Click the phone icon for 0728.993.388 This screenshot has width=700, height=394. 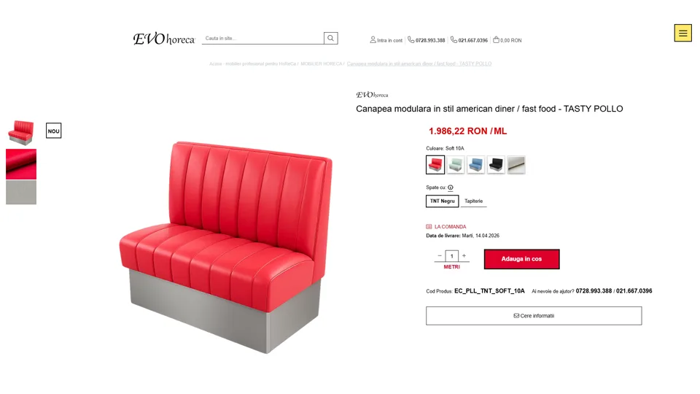point(411,39)
